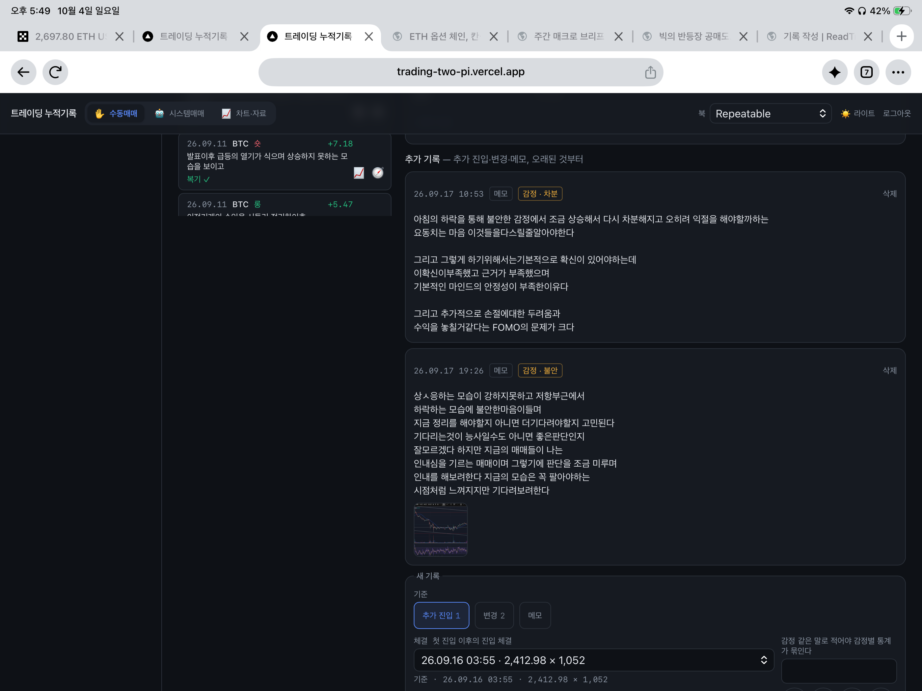Close the 주간 매크로 브리프 tab
The image size is (922, 691).
pos(619,37)
